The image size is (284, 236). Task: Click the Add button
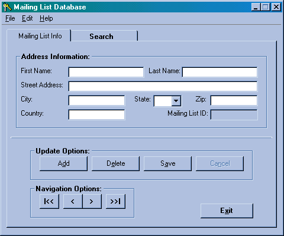tap(63, 163)
